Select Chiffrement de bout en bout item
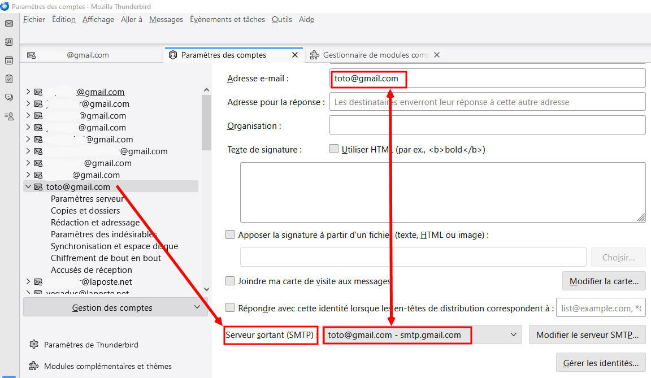Viewport: 651px width, 378px height. click(x=106, y=258)
